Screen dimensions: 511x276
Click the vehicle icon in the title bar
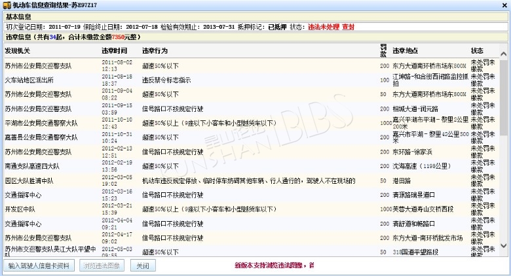[x=6, y=5]
